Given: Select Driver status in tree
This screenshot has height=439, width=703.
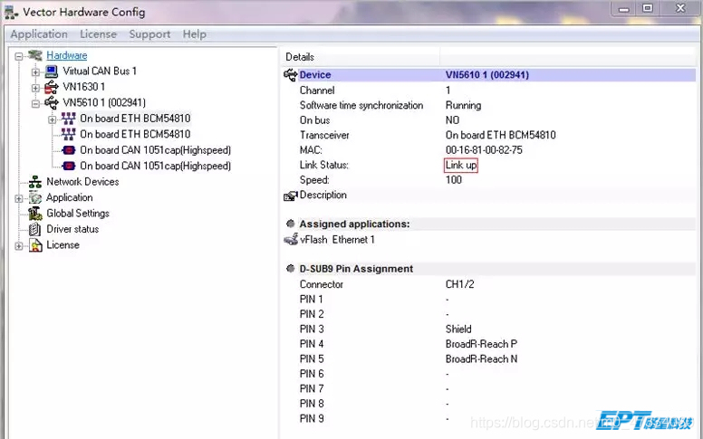Looking at the screenshot, I should (x=72, y=229).
